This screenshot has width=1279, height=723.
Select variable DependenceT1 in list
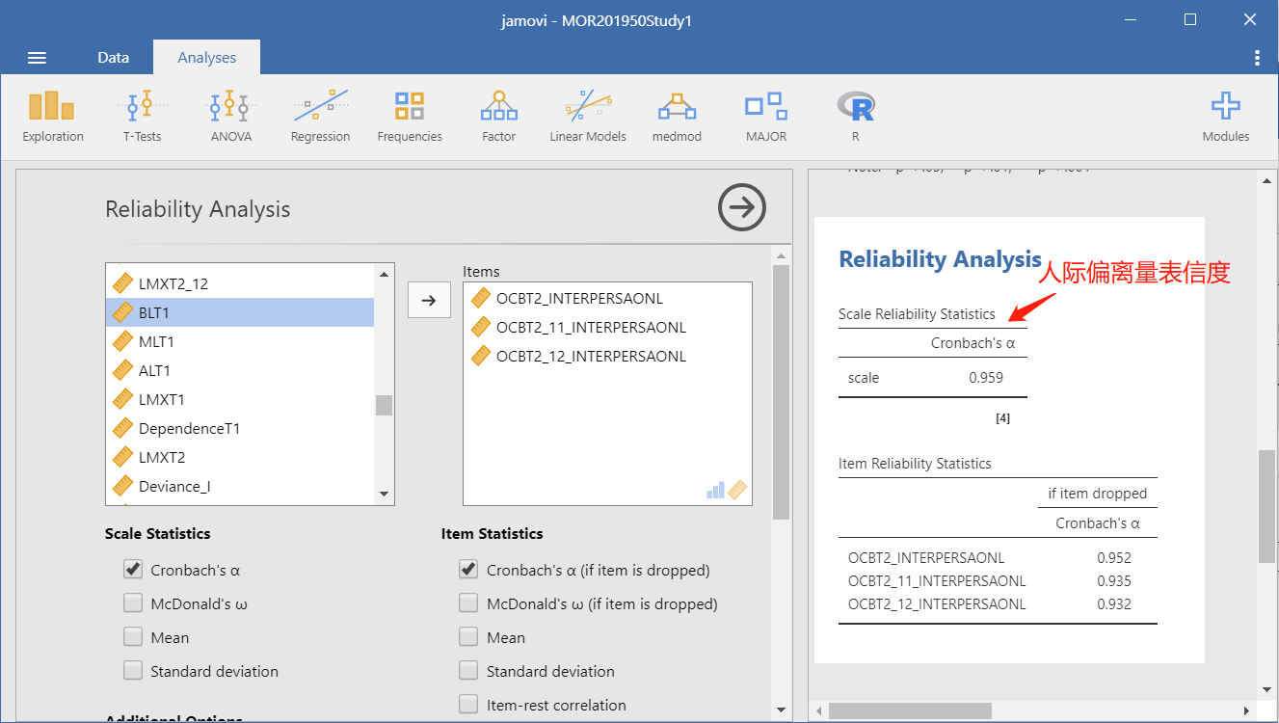tap(240, 428)
